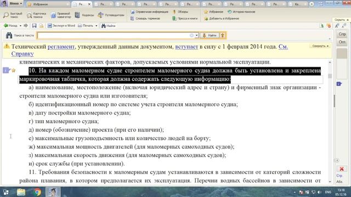Go back with the Назад arrow
The height and width of the screenshot is (197, 351).
(x=10, y=26)
